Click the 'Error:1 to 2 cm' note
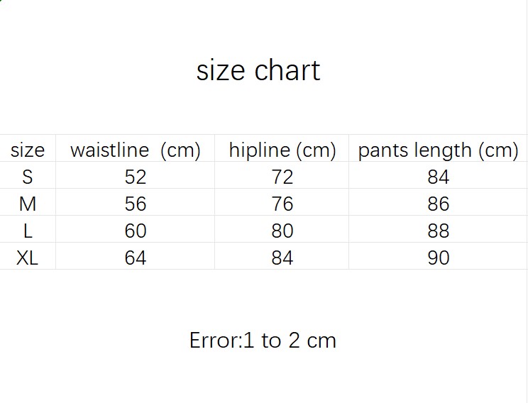Viewport: 528px width, 403px height. click(x=263, y=341)
